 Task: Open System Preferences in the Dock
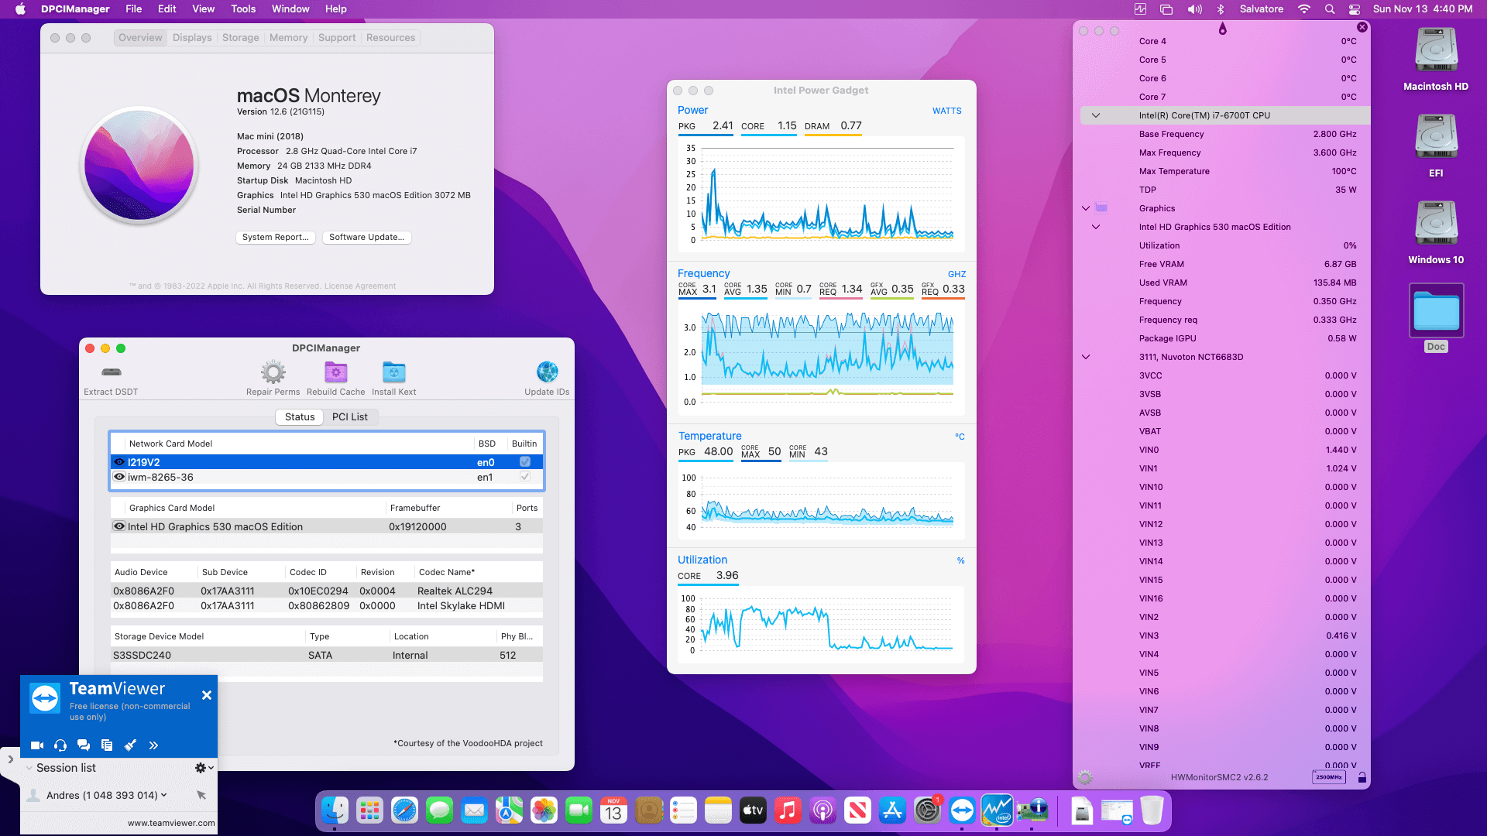[x=927, y=810]
